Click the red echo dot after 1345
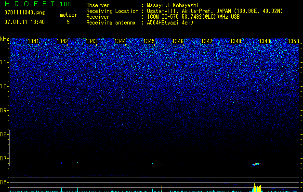Screen dimensions: 303x192 pos(161,165)
